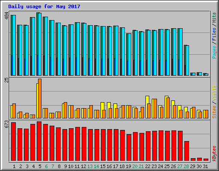Select the red KBytes bar for day 19
The width and height of the screenshot is (219, 171).
coord(129,147)
